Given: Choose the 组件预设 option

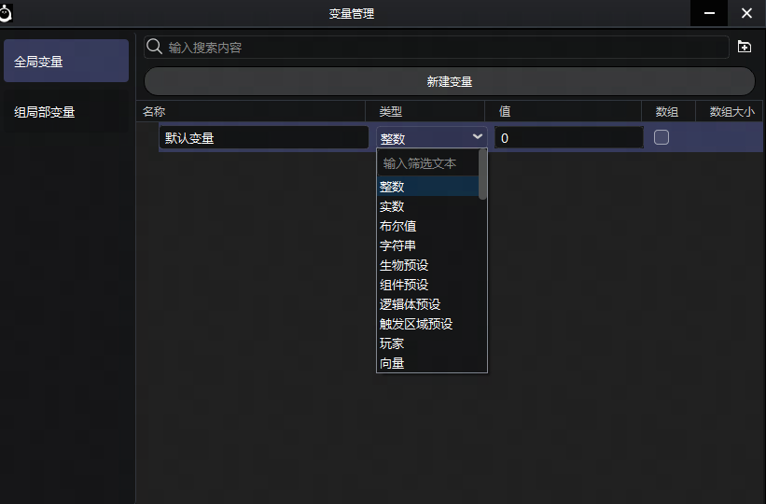Looking at the screenshot, I should pos(403,285).
